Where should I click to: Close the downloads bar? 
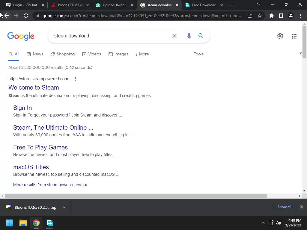(x=302, y=207)
